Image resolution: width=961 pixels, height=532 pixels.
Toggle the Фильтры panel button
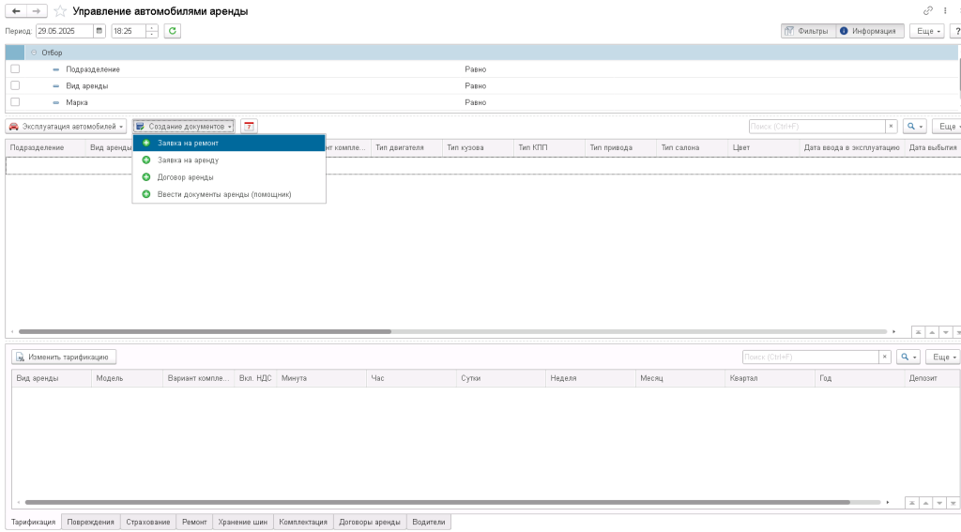coord(806,31)
